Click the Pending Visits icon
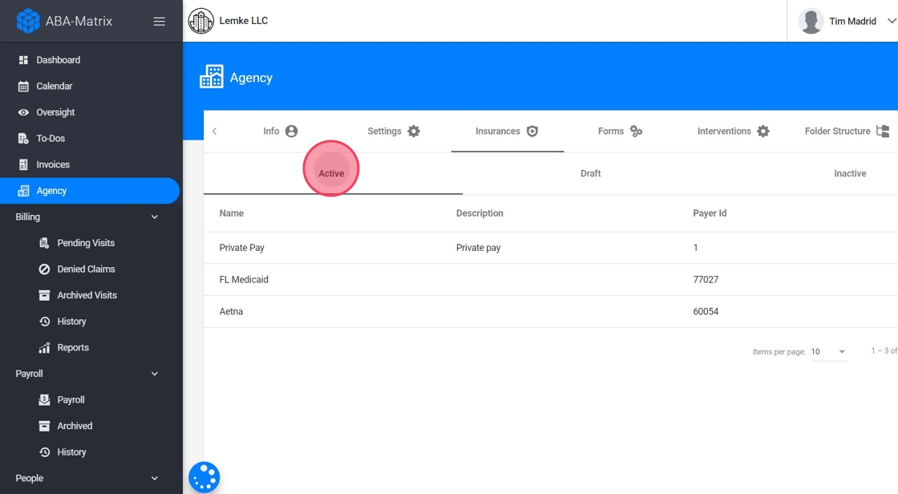 (44, 243)
